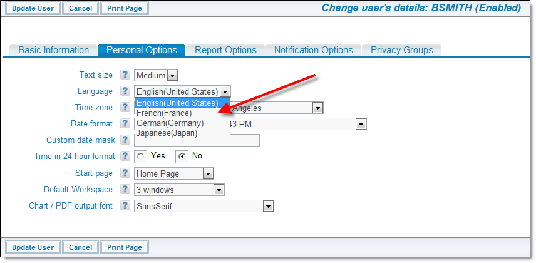Viewport: 536px width, 263px height.
Task: Open the Start page Home Page dropdown
Action: coord(174,173)
